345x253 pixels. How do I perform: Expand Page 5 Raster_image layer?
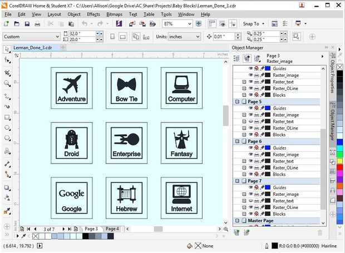click(x=244, y=115)
